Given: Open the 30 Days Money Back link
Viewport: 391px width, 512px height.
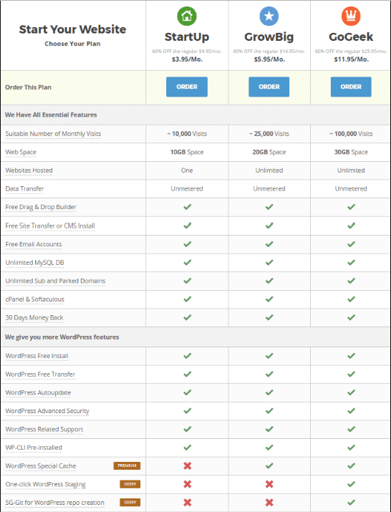Looking at the screenshot, I should 34,317.
